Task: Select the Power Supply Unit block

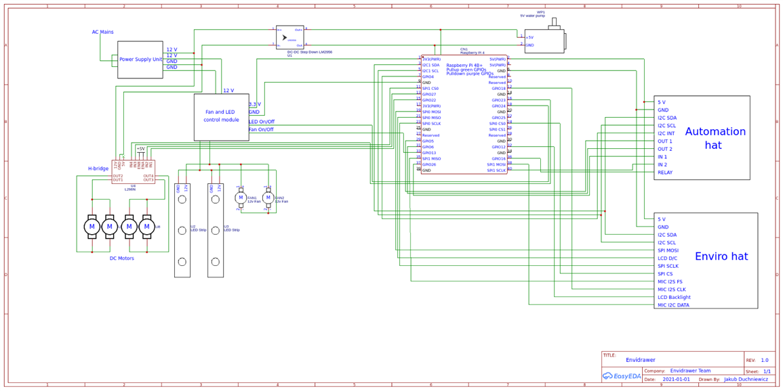Action: pos(140,60)
